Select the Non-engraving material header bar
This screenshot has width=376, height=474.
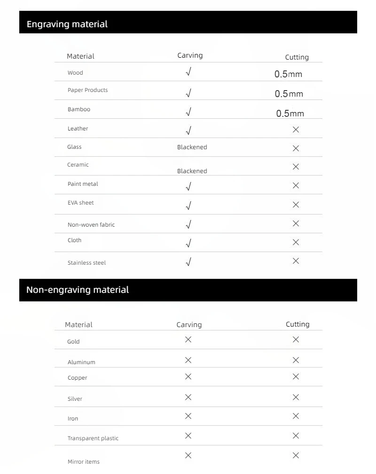tap(188, 290)
